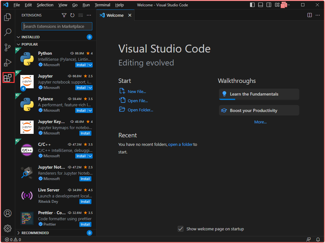Viewport: 325px width, 243px height.
Task: Install the Jupyter Keymap extension
Action: pos(85,133)
